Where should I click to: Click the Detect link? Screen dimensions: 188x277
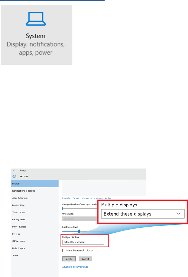click(x=76, y=198)
